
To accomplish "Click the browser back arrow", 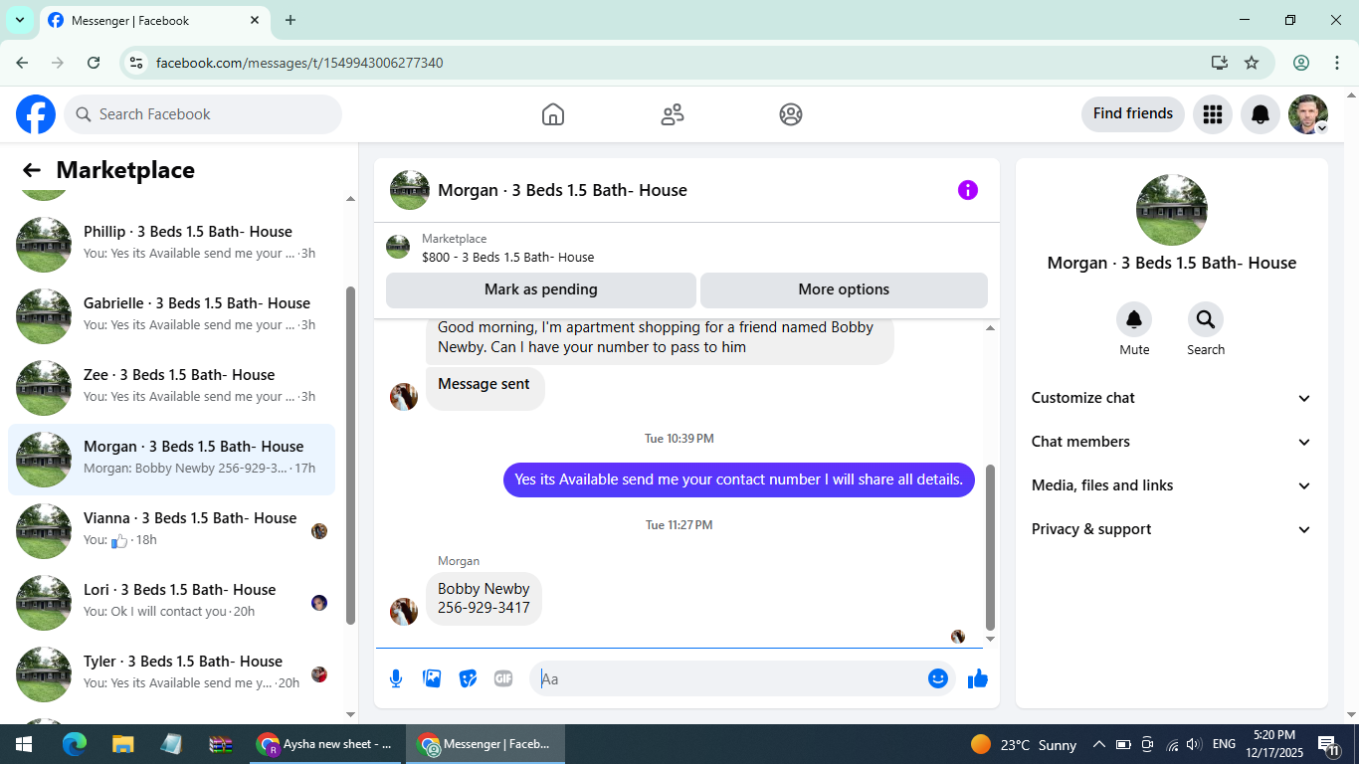I will pyautogui.click(x=22, y=63).
